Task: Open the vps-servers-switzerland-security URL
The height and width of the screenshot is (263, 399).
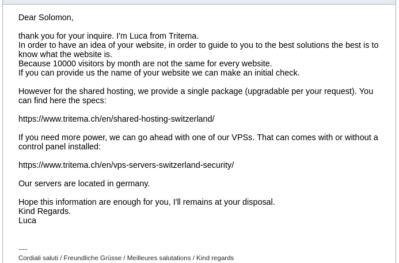Action: click(x=126, y=165)
